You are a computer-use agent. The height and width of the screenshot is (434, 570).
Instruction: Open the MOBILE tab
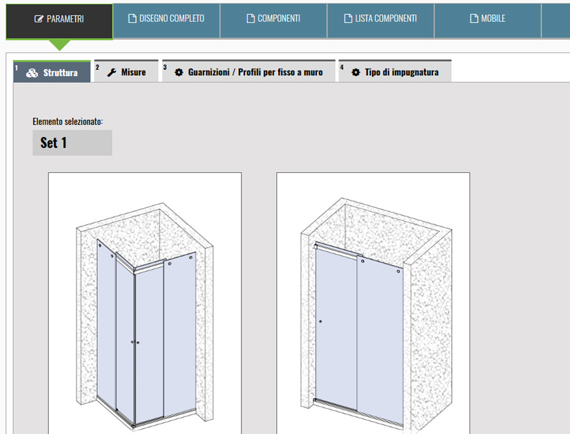(x=487, y=20)
